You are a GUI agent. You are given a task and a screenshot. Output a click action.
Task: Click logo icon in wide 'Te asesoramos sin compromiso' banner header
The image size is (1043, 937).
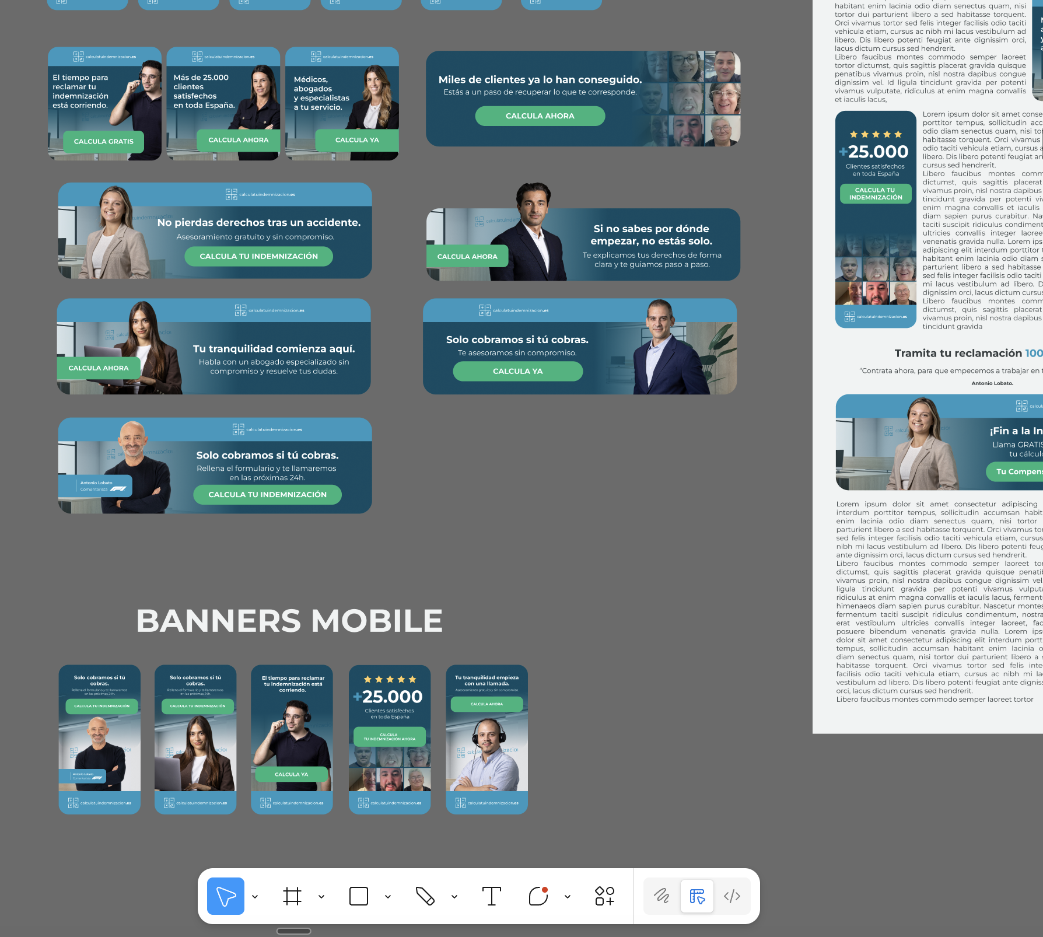point(485,310)
